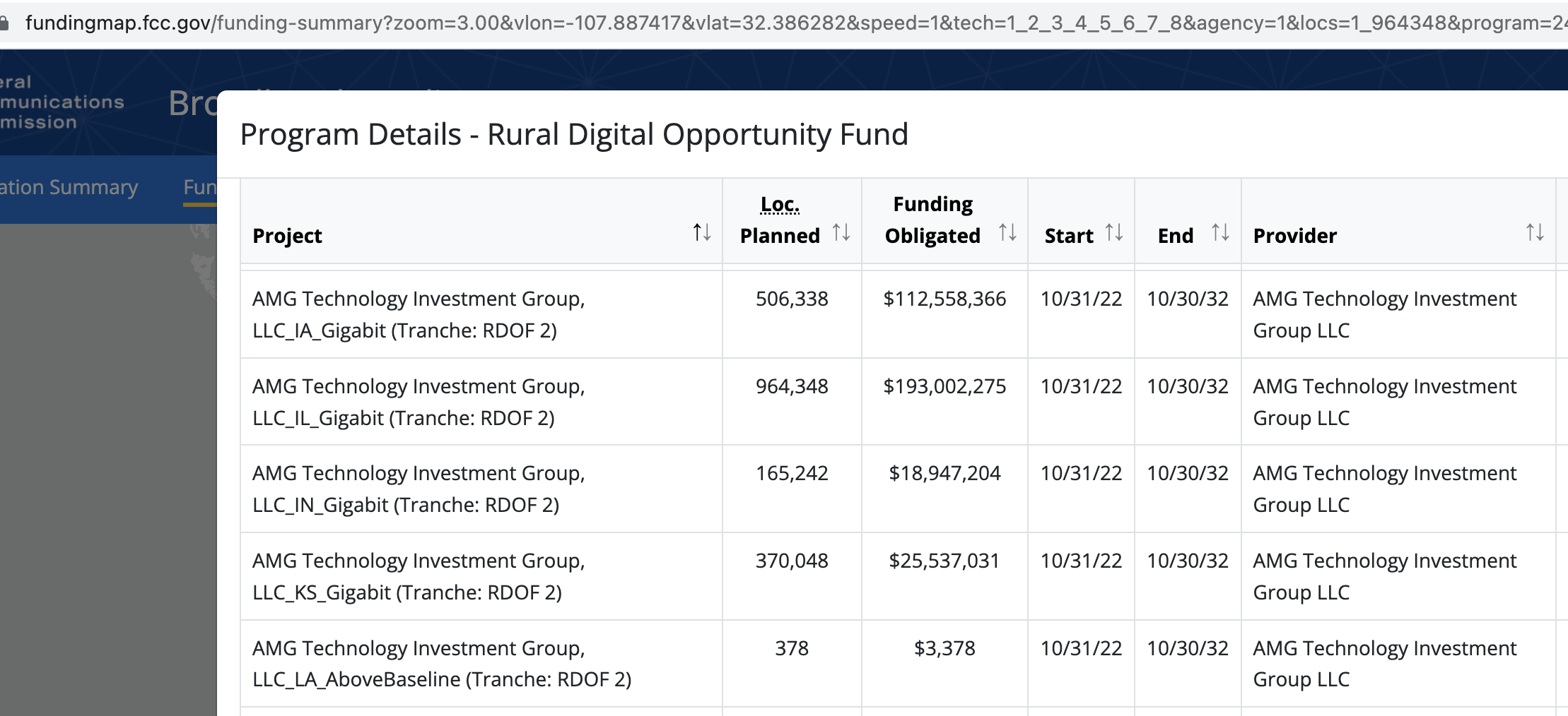This screenshot has height=716, width=1568.
Task: Open the Location Summary tab behind dialog
Action: click(x=69, y=187)
